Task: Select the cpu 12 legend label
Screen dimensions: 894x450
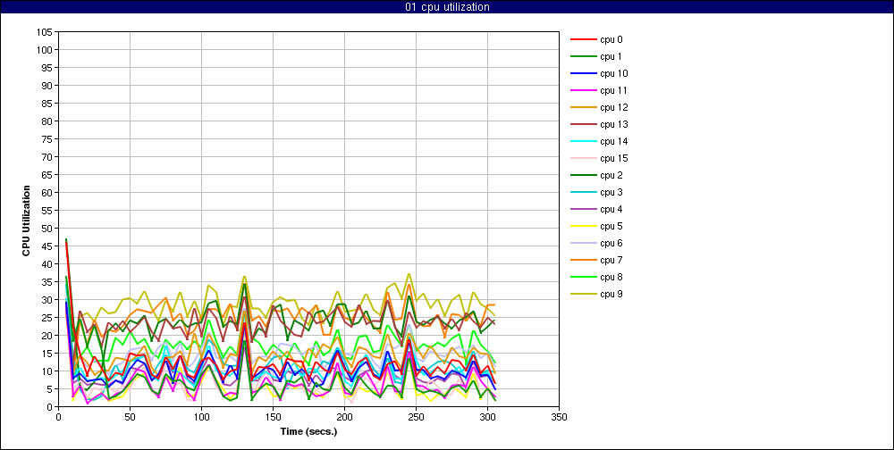Action: 613,108
